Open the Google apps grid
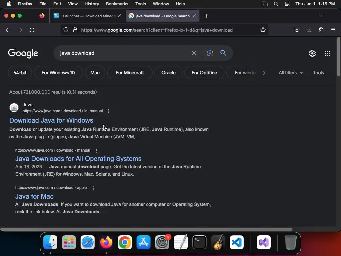 [328, 53]
